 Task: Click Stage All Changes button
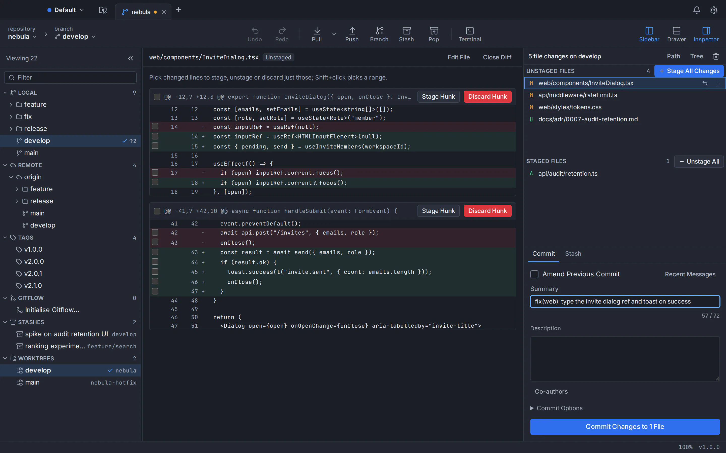[689, 71]
